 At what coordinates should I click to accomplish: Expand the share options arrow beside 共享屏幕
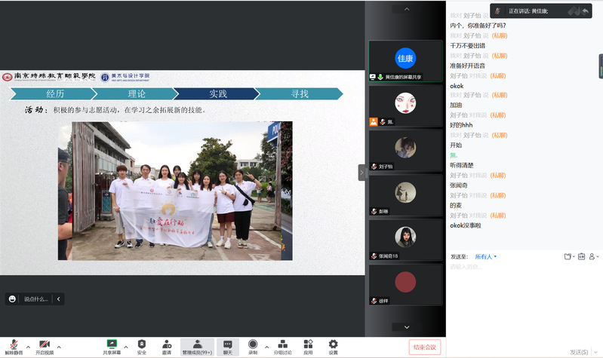coord(125,347)
